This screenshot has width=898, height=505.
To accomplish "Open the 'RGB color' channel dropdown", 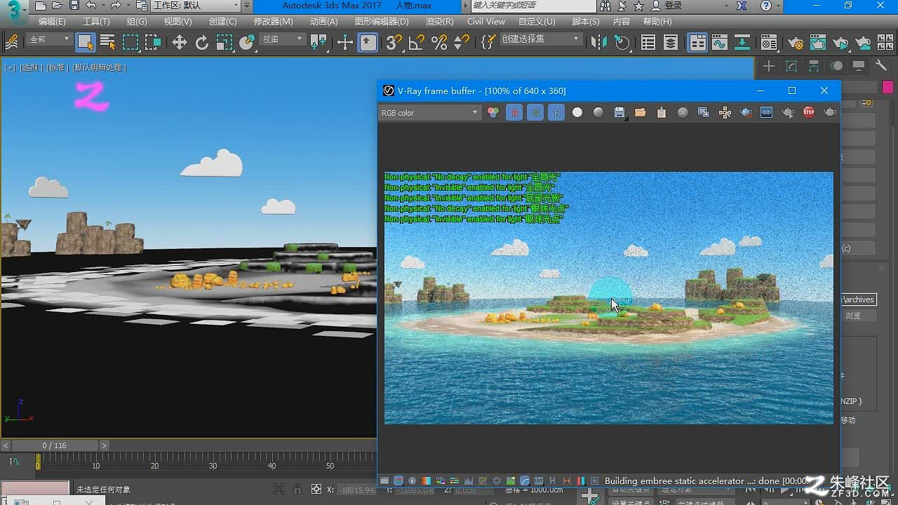I will coord(429,112).
